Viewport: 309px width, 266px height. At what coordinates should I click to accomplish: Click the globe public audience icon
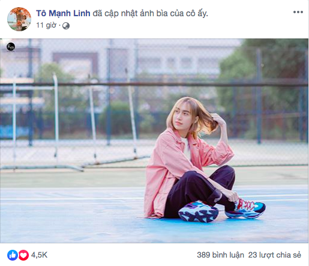pyautogui.click(x=66, y=26)
